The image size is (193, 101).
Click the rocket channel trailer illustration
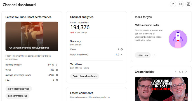[178, 39]
